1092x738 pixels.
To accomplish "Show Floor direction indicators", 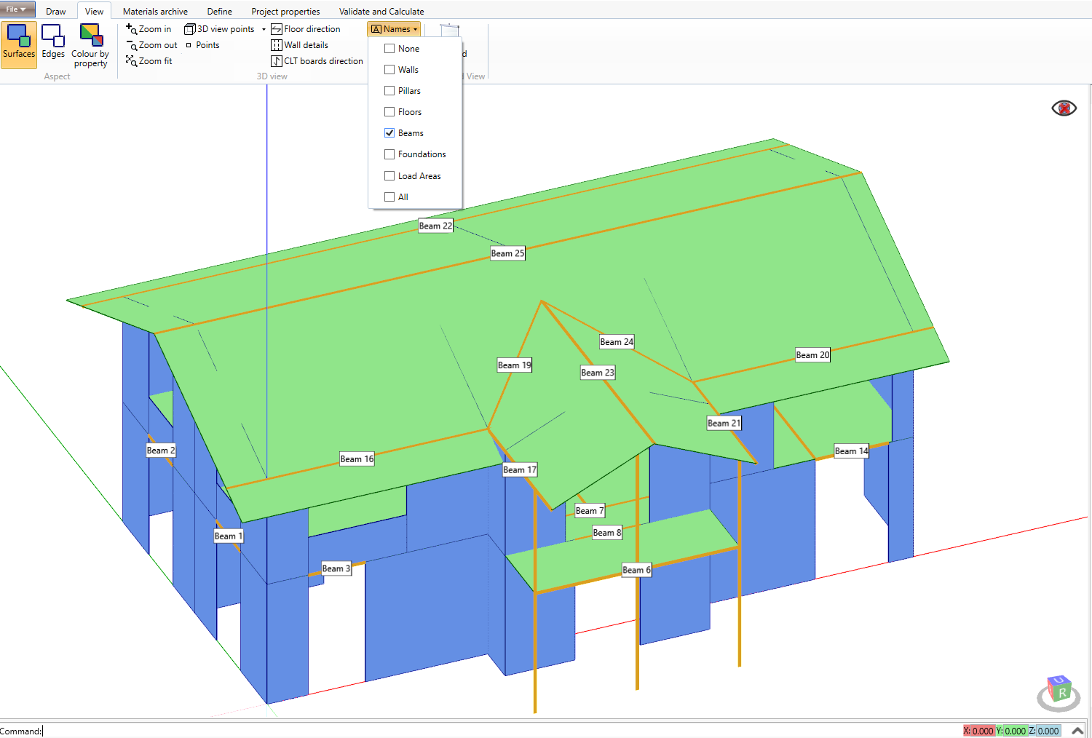I will (x=306, y=29).
